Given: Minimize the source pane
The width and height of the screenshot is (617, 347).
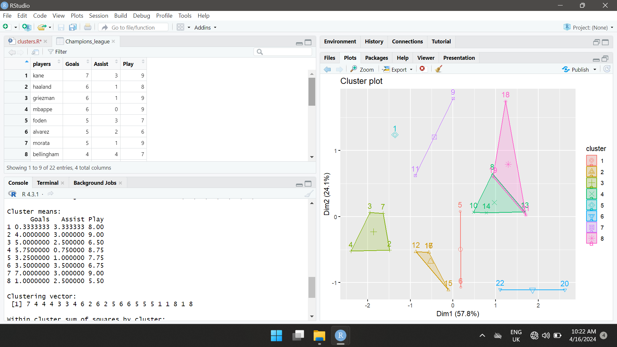Looking at the screenshot, I should click(299, 43).
